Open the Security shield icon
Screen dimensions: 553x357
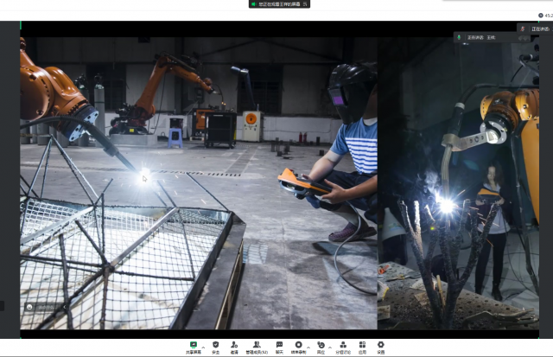point(215,345)
